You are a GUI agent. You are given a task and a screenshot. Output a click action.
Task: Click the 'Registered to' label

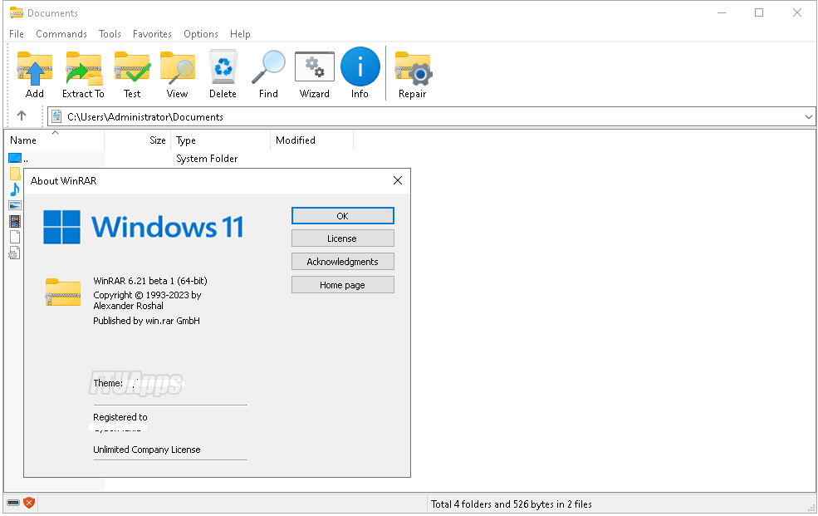[120, 417]
